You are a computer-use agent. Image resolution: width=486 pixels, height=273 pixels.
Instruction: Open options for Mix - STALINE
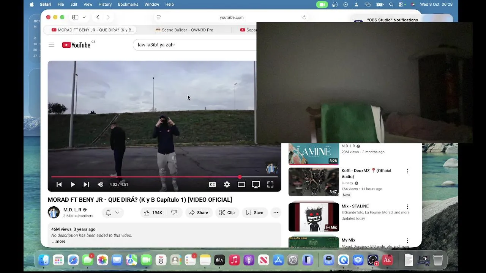407,207
